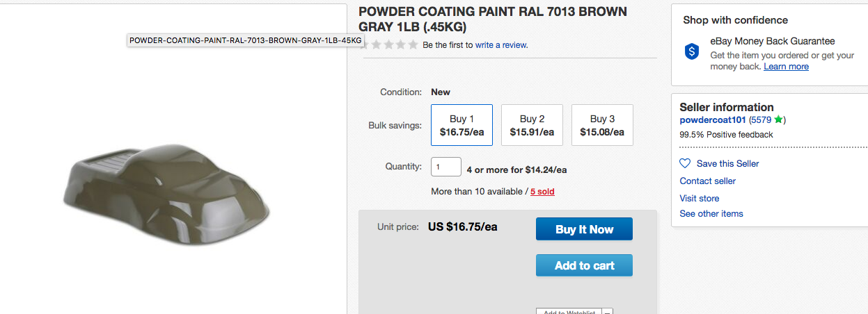The height and width of the screenshot is (314, 868).
Task: Click the Contact seller link
Action: point(707,181)
